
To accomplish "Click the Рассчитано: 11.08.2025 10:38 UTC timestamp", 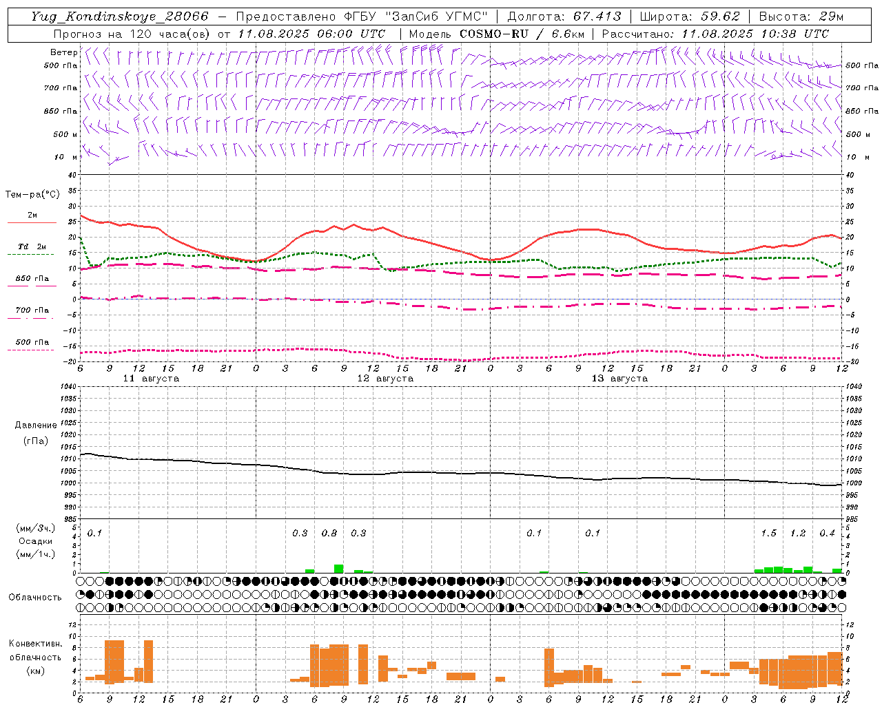I will [715, 34].
